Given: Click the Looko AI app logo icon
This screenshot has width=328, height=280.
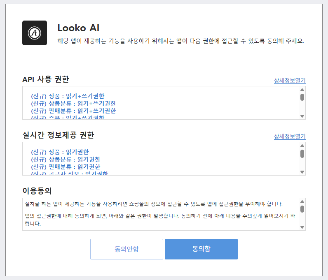Looking at the screenshot, I should [35, 33].
